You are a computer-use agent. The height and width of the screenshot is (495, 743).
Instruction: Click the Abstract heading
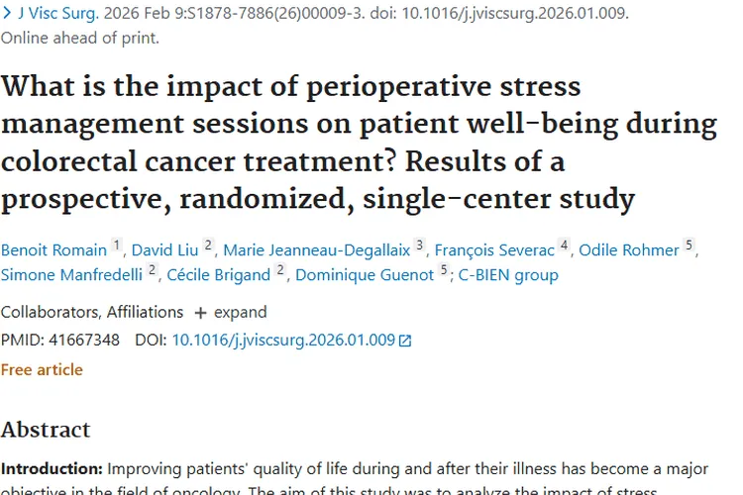pos(46,429)
